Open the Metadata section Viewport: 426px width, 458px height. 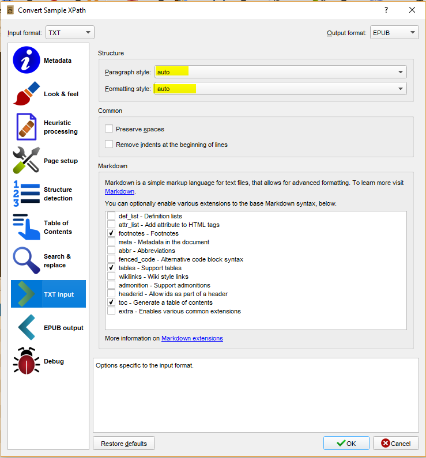tap(48, 60)
